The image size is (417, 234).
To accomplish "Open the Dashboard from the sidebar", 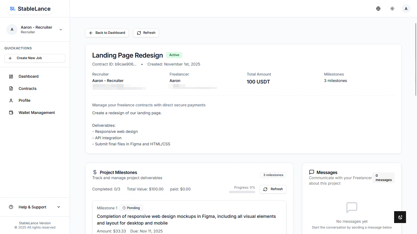I will point(28,76).
